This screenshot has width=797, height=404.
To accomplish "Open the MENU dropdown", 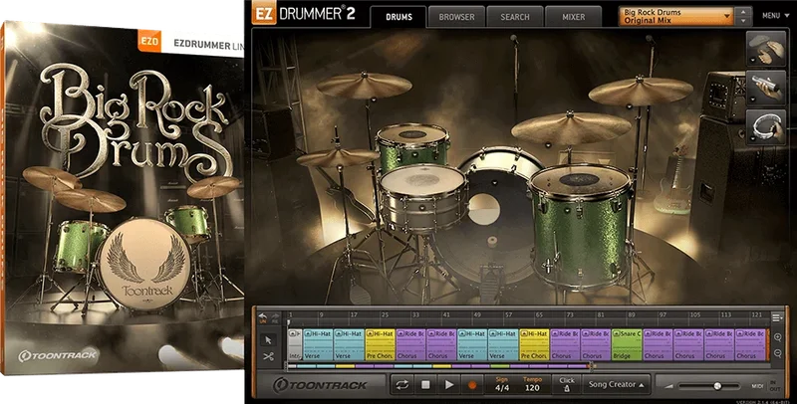I will [775, 16].
